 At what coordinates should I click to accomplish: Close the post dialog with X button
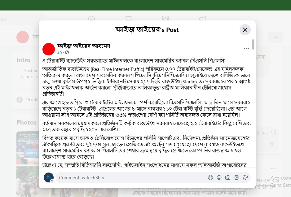pyautogui.click(x=245, y=30)
